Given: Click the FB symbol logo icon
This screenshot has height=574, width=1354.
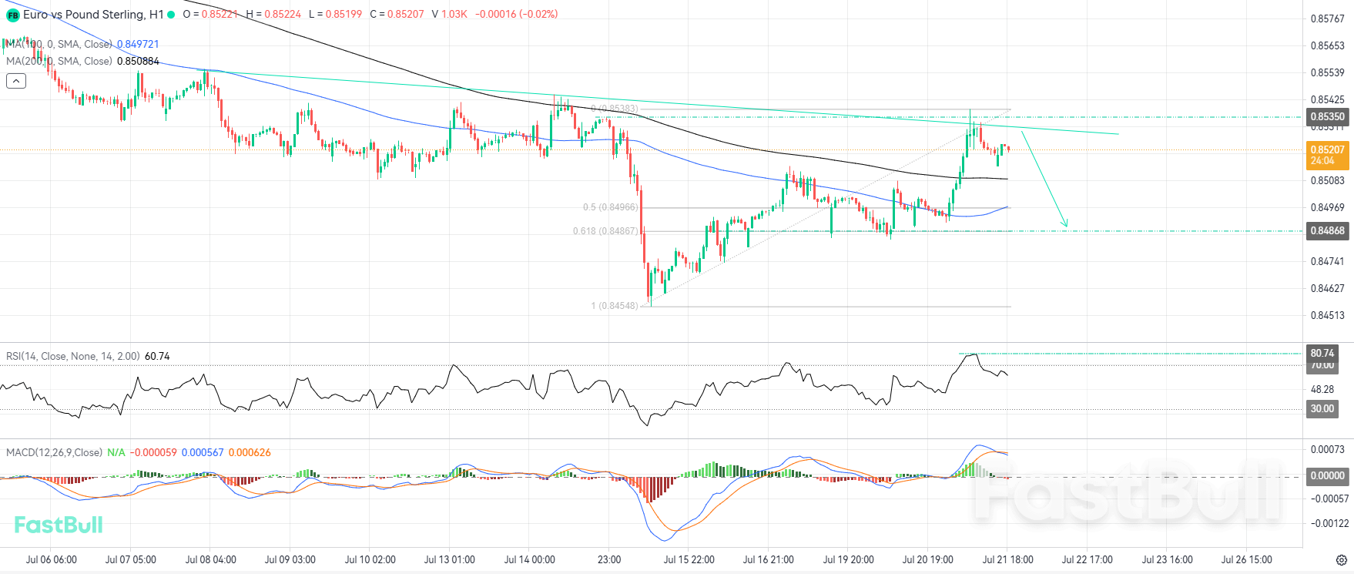Looking at the screenshot, I should point(12,15).
